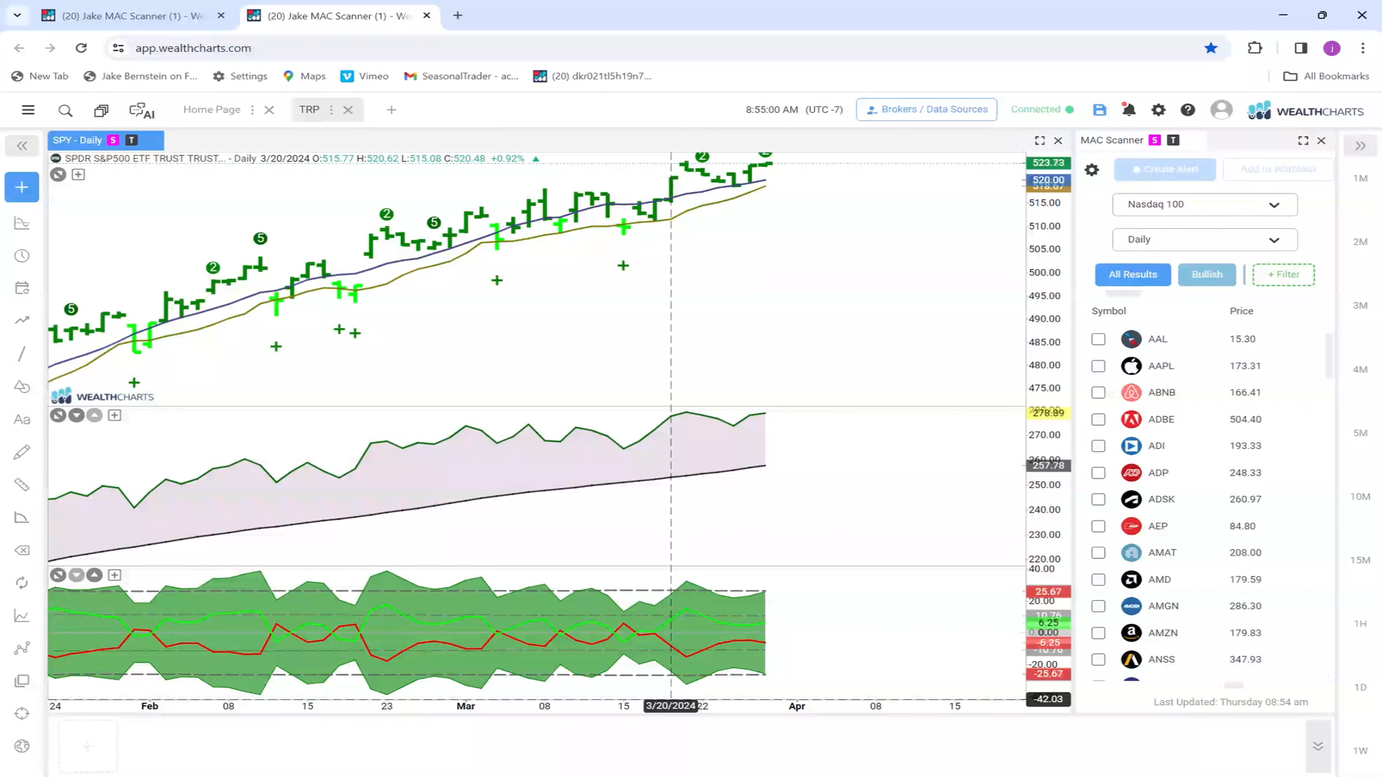Click the 3/20/2024 date marker on time axis
The height and width of the screenshot is (777, 1382).
coord(670,706)
